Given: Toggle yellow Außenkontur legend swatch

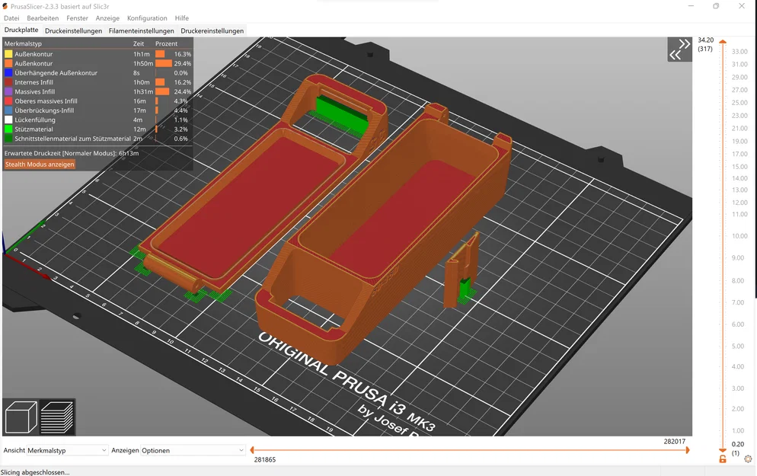Looking at the screenshot, I should click(x=8, y=54).
